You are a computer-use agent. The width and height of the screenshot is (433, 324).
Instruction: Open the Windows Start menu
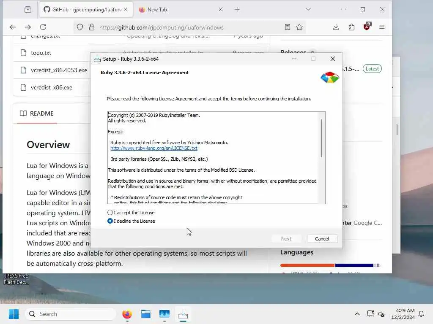tap(14, 314)
